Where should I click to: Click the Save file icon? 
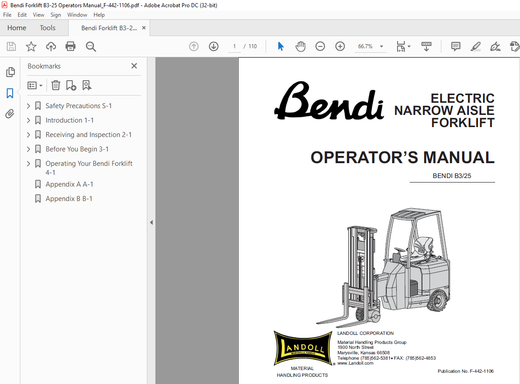click(11, 46)
